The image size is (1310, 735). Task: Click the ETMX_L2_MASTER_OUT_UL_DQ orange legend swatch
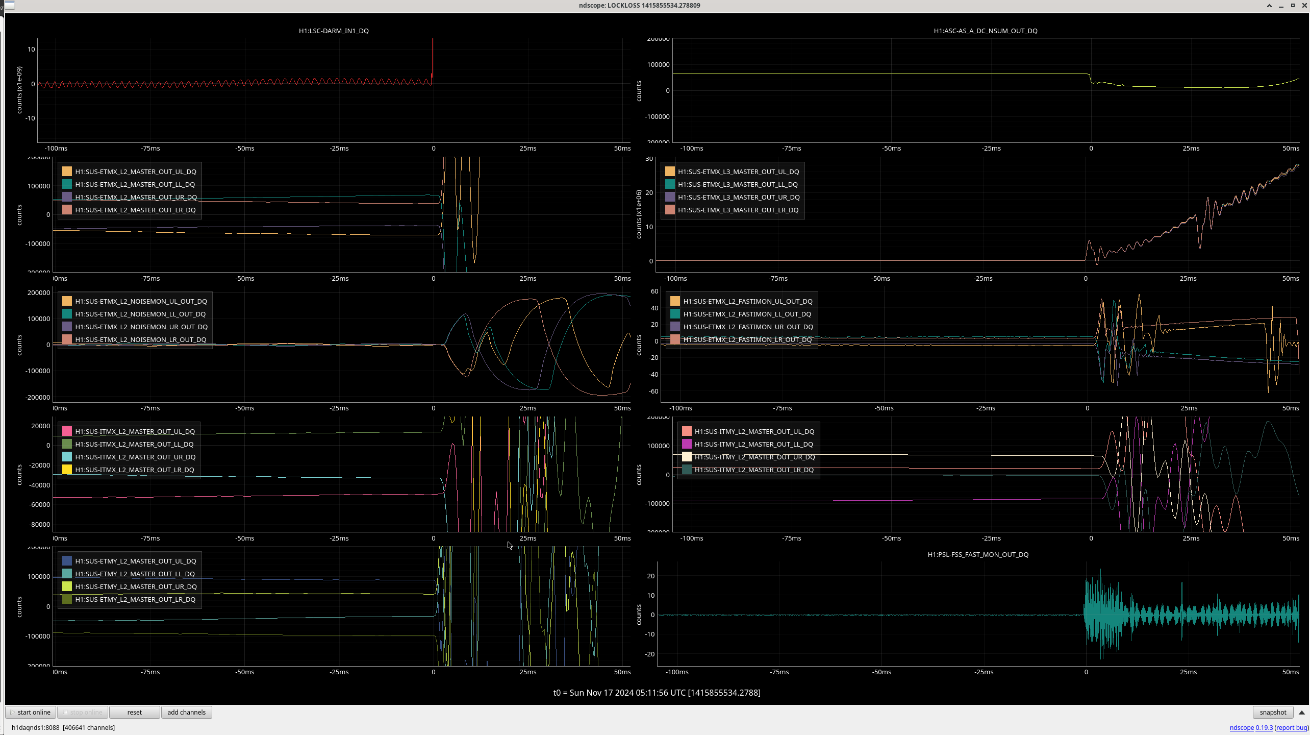(x=67, y=171)
